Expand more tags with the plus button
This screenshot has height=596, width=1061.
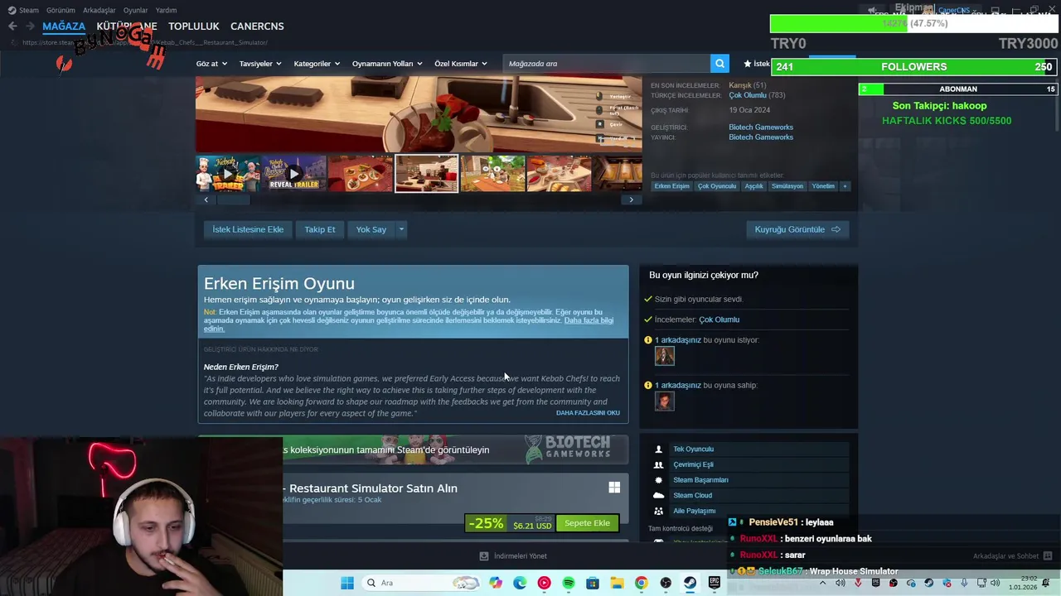pyautogui.click(x=845, y=186)
